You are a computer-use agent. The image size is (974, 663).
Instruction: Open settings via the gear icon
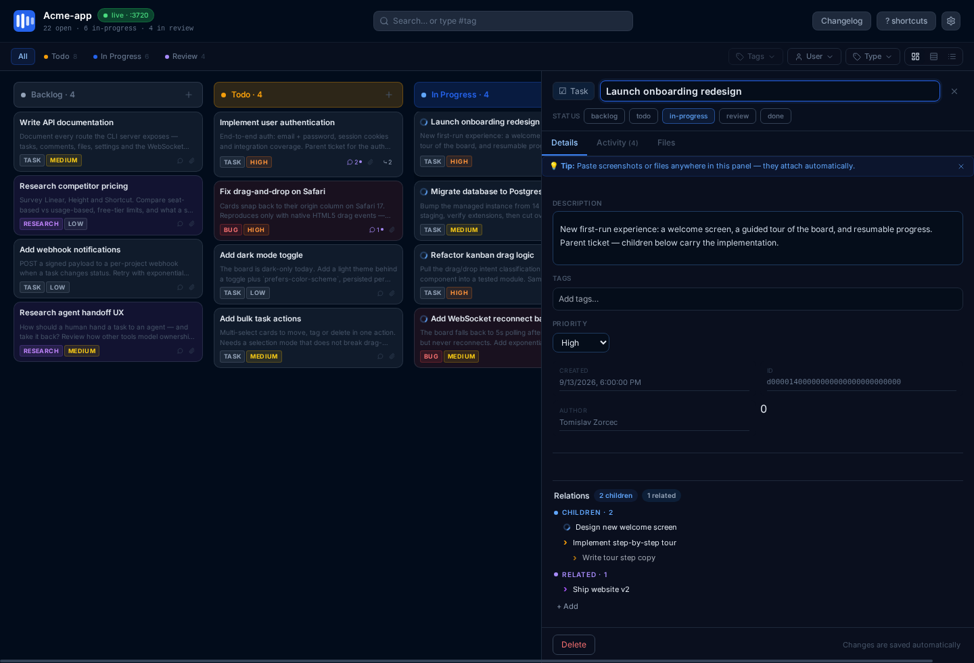pyautogui.click(x=951, y=21)
